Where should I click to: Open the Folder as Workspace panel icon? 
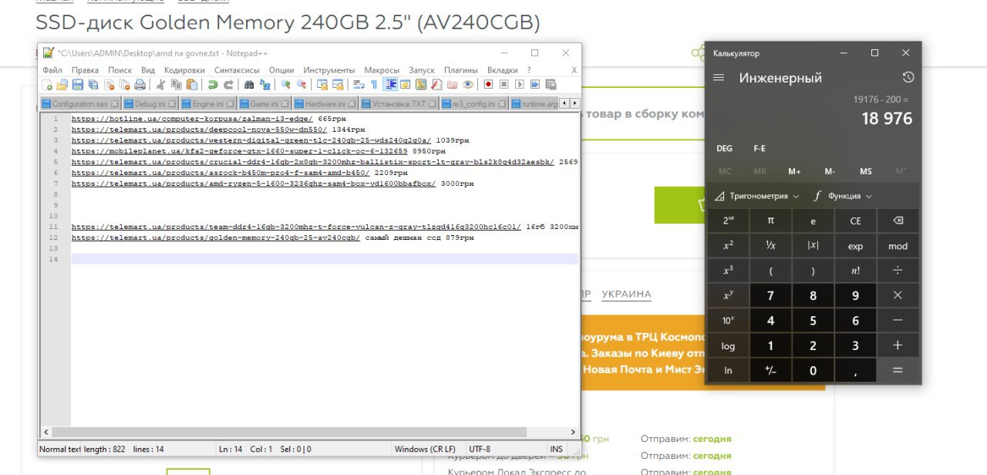coord(452,85)
